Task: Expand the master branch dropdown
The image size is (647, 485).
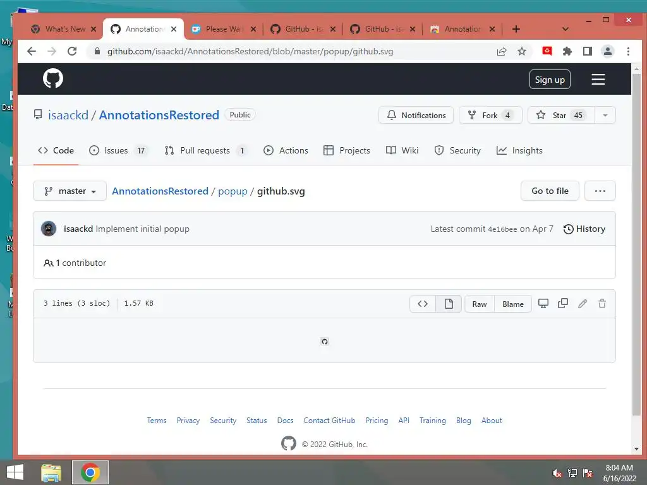Action: coord(70,191)
